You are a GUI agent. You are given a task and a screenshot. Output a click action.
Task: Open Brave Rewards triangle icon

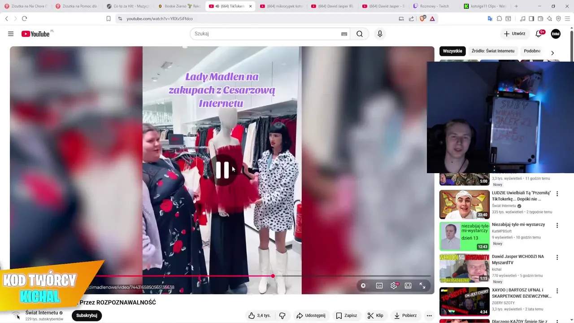pos(432,19)
